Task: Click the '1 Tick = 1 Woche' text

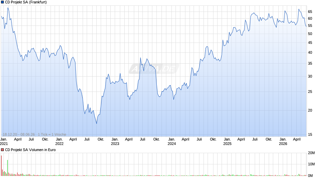Action: 52,134
